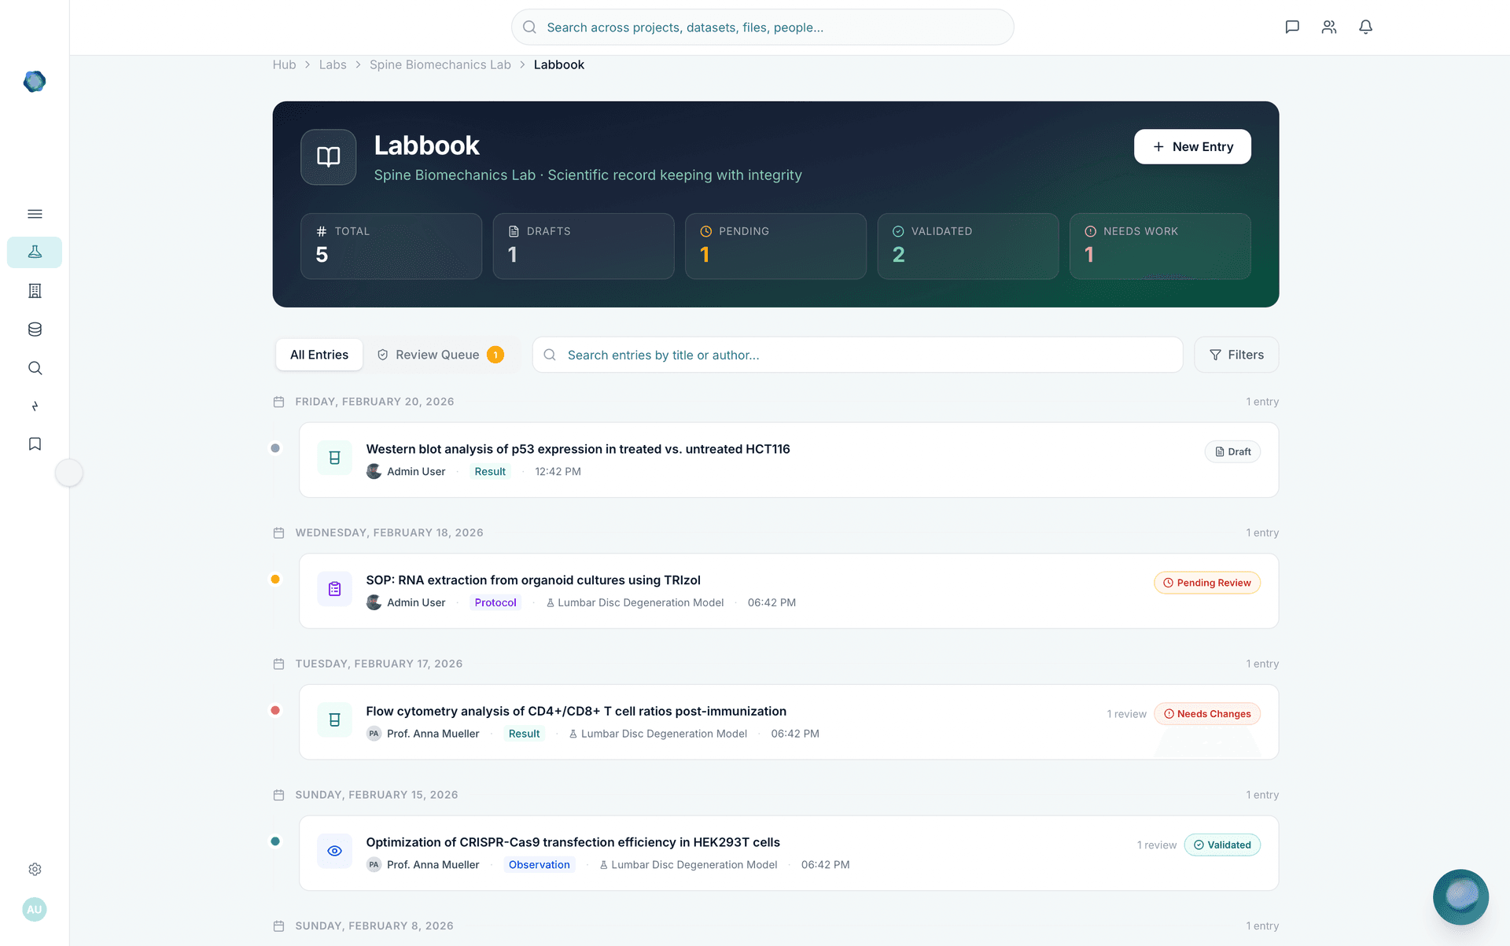
Task: Select the Drafts stat card
Action: pos(584,246)
